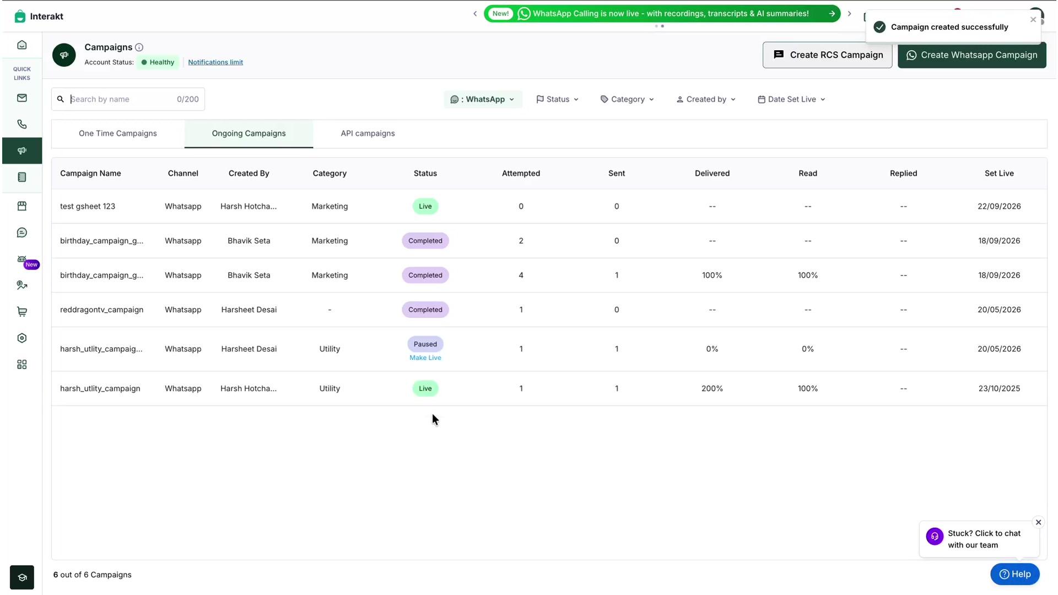
Task: Open the test gsheet 123 campaign
Action: [x=88, y=206]
